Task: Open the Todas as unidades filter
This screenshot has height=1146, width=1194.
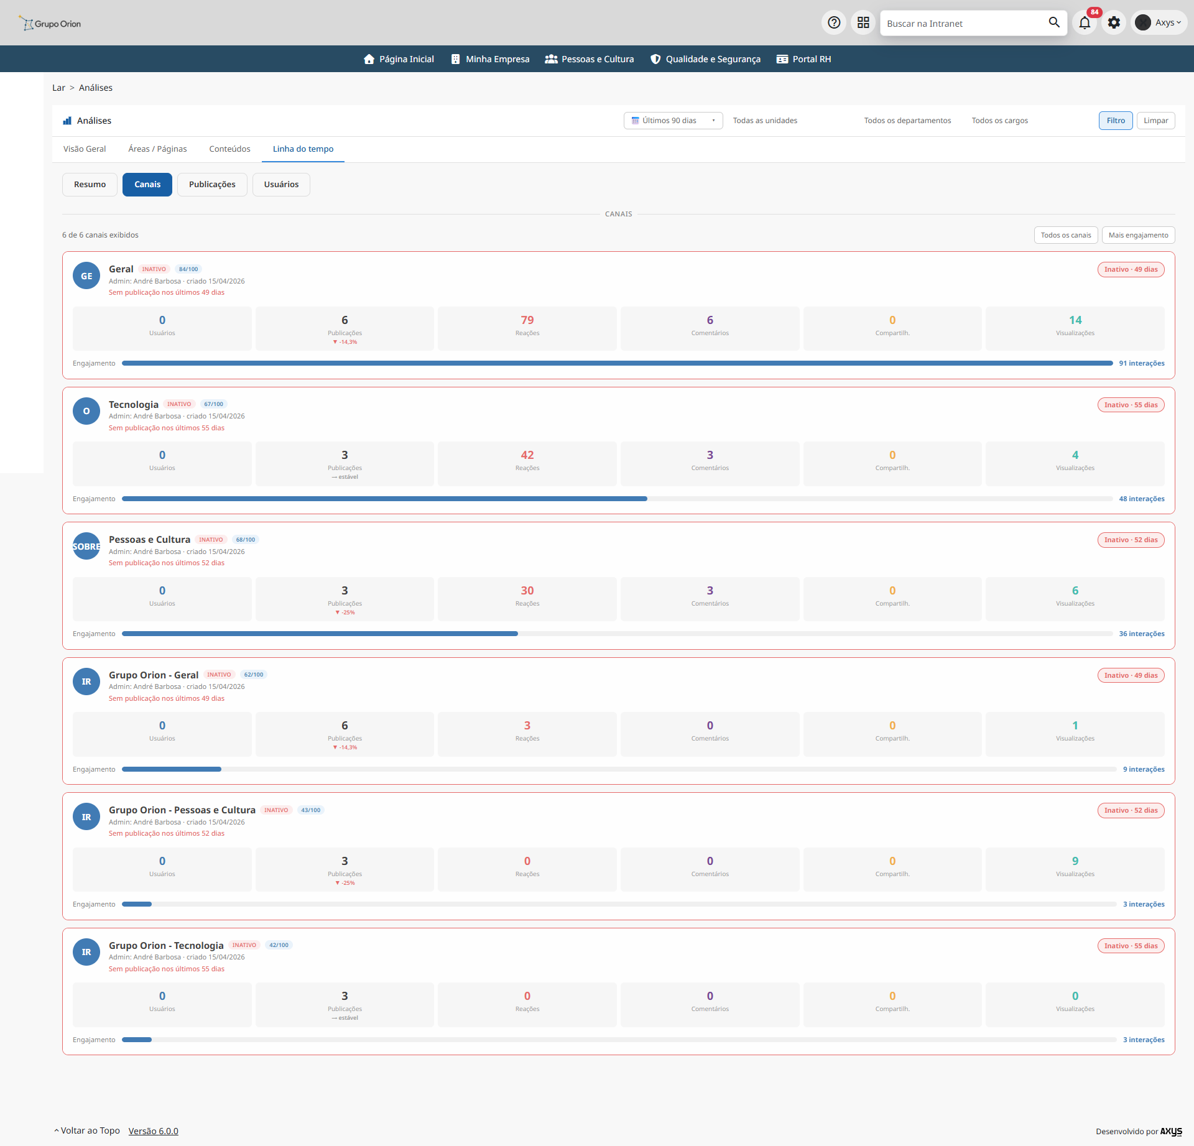Action: point(765,121)
